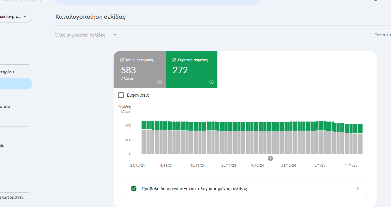The image size is (391, 207).
Task: Enable the Εμφανίσεις checkbox
Action: coord(121,95)
